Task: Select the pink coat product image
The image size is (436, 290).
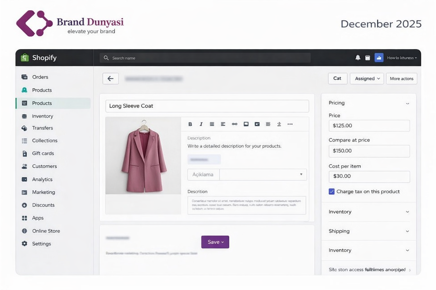Action: [x=143, y=156]
